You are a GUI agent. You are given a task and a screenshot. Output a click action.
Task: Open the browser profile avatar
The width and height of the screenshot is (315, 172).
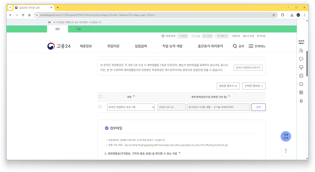click(298, 15)
